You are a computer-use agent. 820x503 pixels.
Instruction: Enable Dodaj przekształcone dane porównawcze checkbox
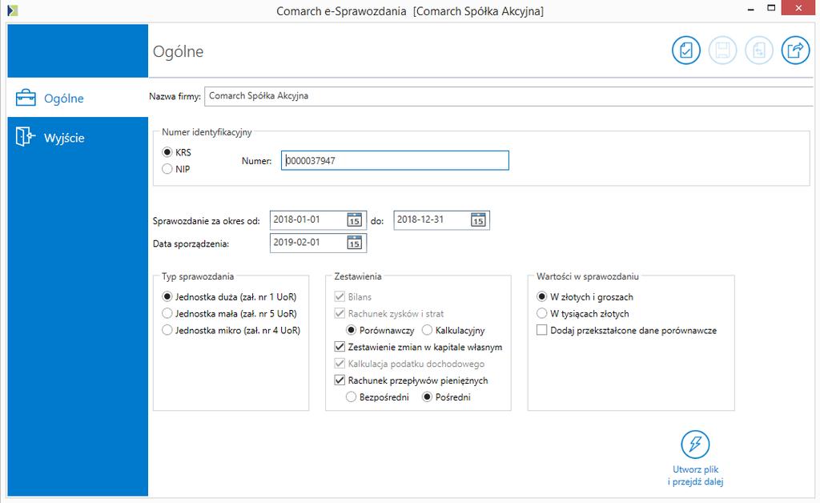tap(542, 330)
